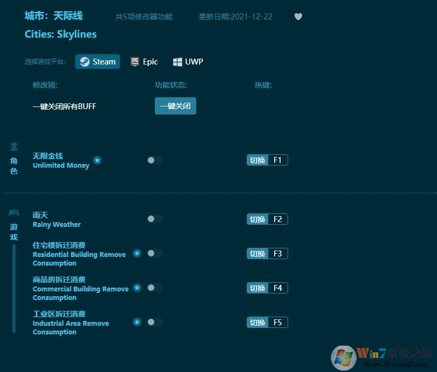Click the star next to Unlimited Money
Screen dimensions: 437x372
pos(97,160)
